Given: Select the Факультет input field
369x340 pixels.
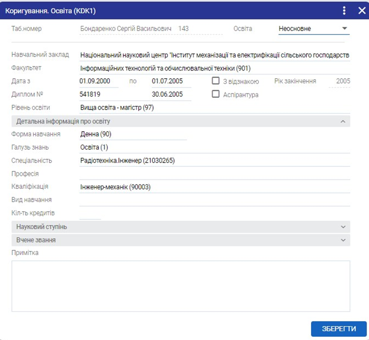Looking at the screenshot, I should click(214, 68).
